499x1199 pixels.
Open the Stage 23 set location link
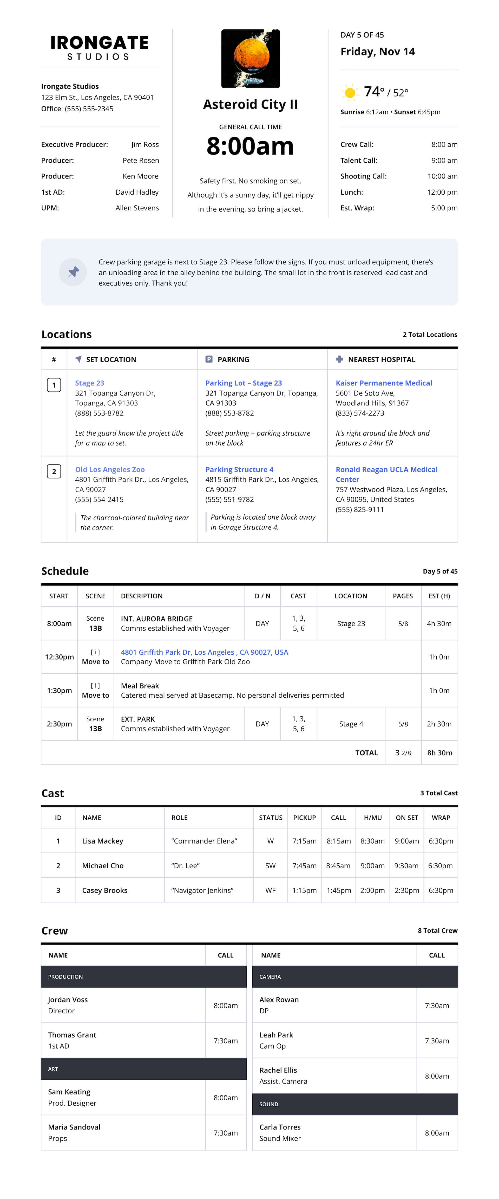(x=89, y=383)
